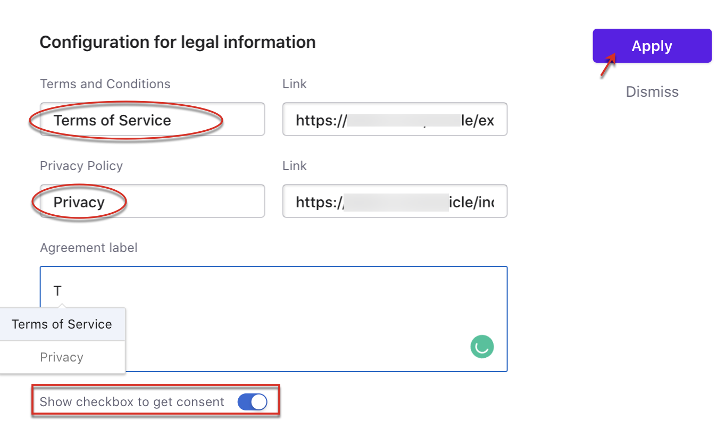Choose 'Privacy' in the suggestion popup
Screen dimensions: 718x437
pyautogui.click(x=62, y=357)
